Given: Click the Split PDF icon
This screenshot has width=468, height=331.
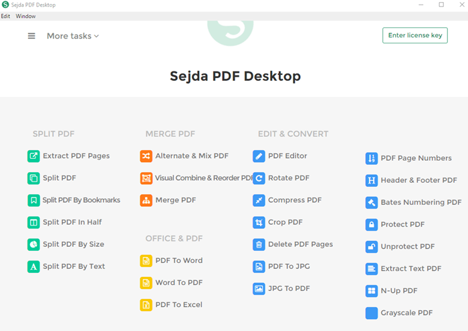Looking at the screenshot, I should click(x=33, y=178).
